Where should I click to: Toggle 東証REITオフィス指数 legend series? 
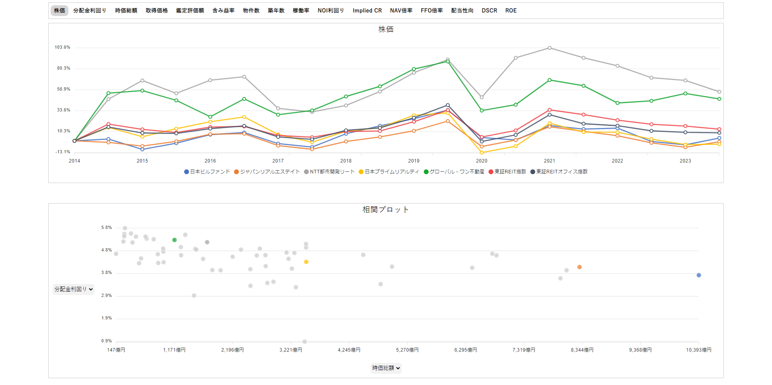(559, 172)
